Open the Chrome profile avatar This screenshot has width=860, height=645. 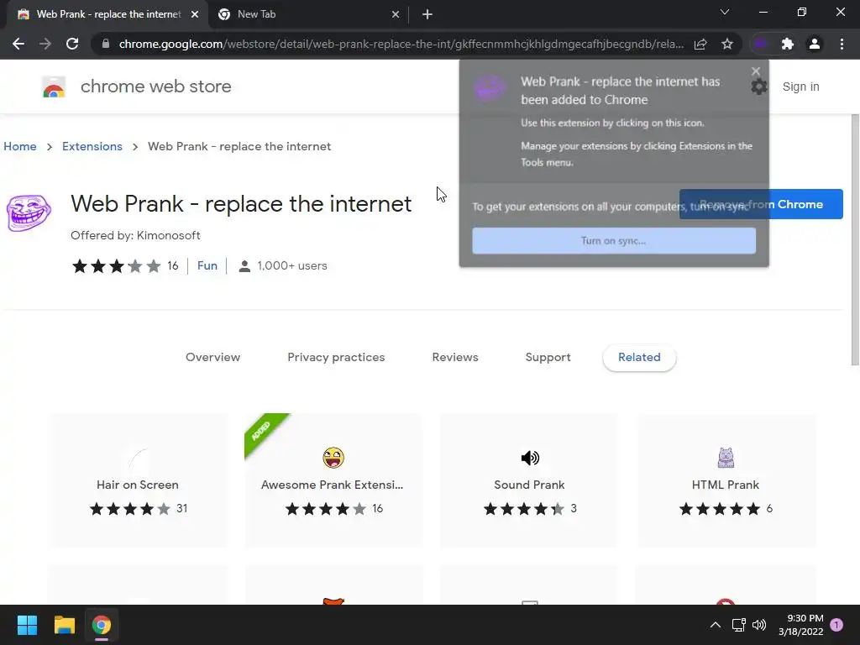[815, 44]
